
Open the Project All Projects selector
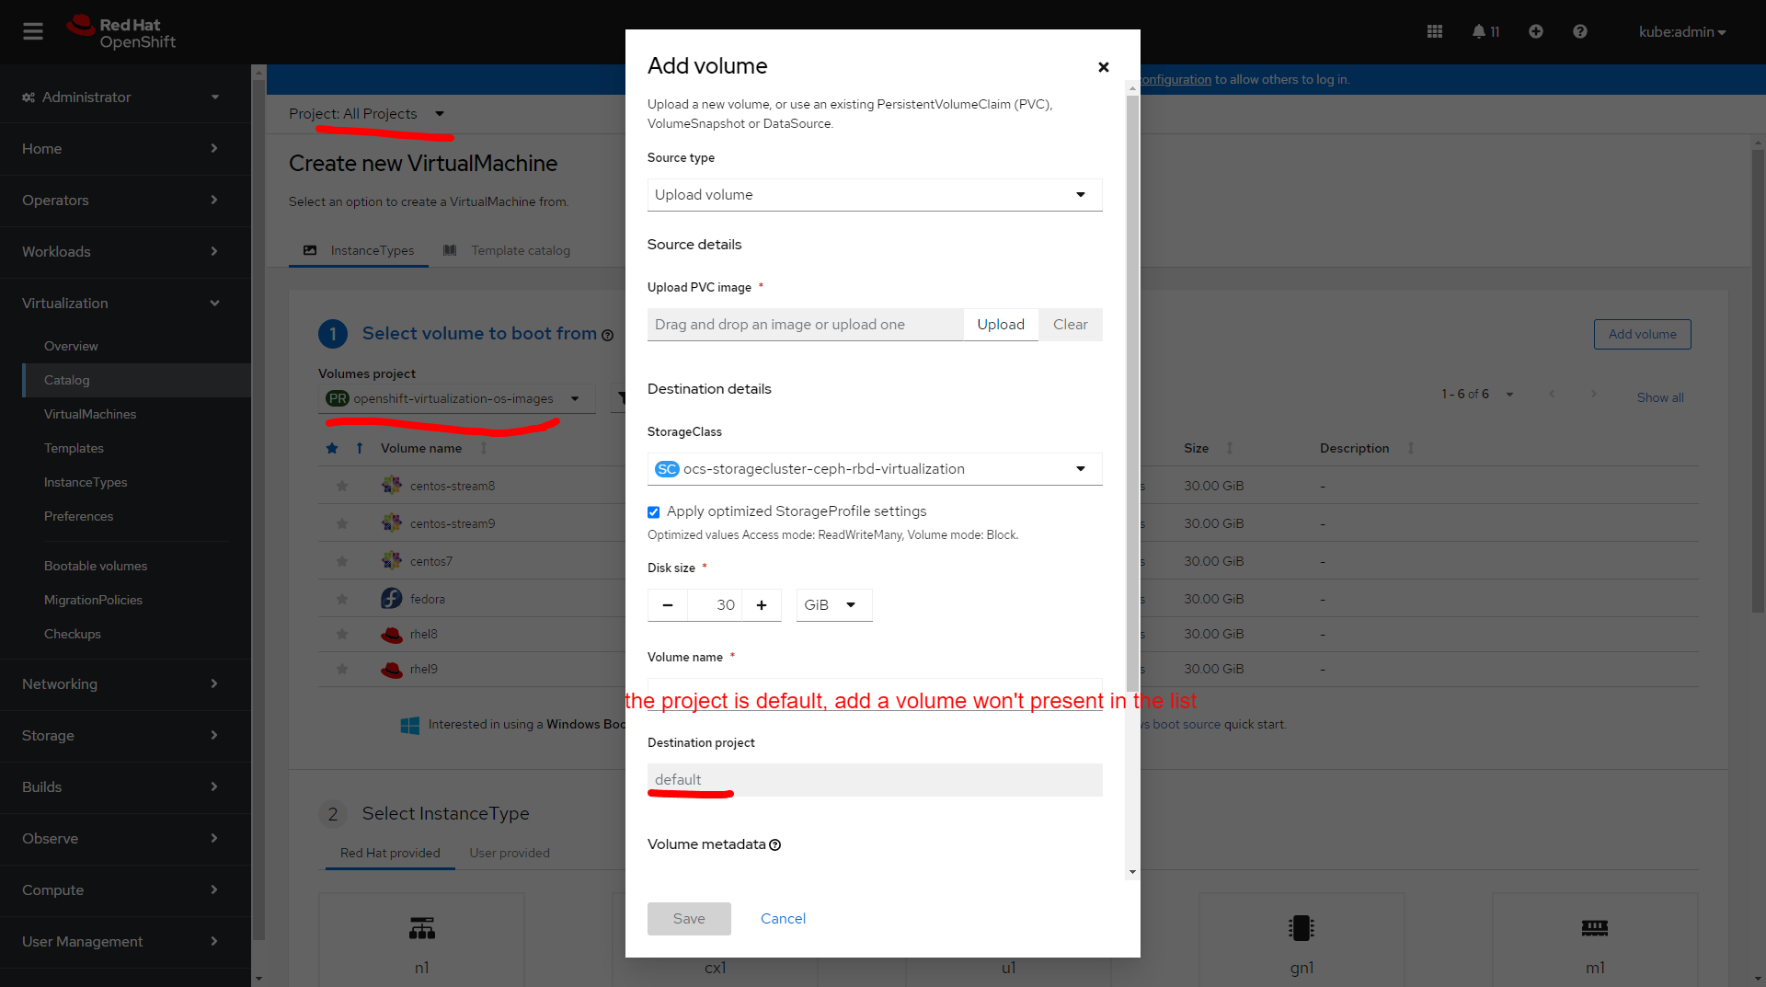(367, 114)
